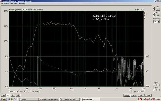Toggle the B/W color mode button
This screenshot has width=161, height=101.
[141, 95]
